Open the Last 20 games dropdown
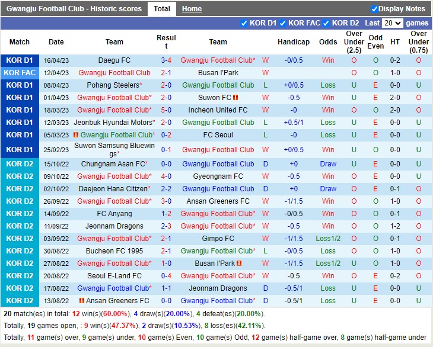The width and height of the screenshot is (433, 347). pos(393,23)
